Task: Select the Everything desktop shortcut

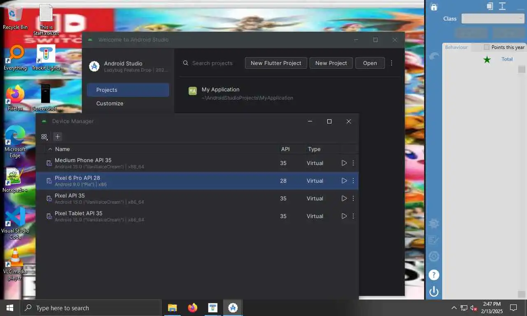Action: tap(15, 58)
